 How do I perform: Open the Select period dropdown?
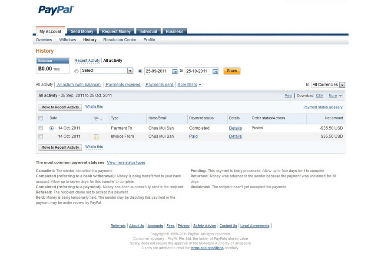(107, 70)
